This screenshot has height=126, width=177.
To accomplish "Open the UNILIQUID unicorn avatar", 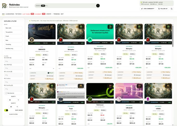I will coord(119,99).
